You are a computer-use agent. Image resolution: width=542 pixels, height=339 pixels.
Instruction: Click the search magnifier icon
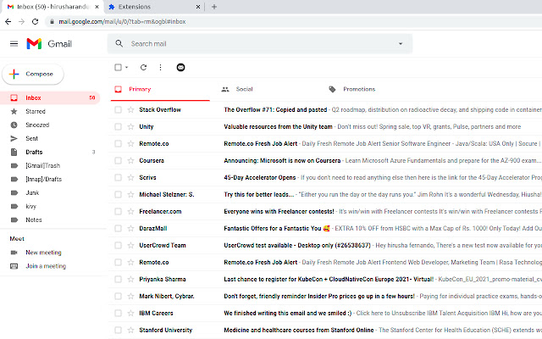pos(119,43)
